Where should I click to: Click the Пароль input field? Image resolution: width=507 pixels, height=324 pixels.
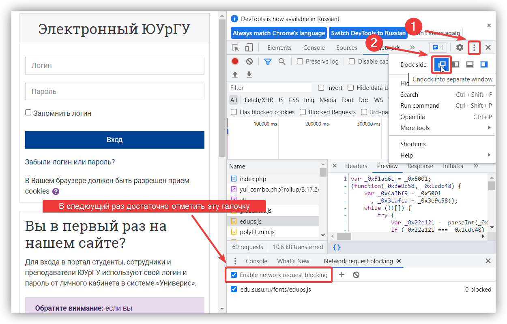[115, 92]
